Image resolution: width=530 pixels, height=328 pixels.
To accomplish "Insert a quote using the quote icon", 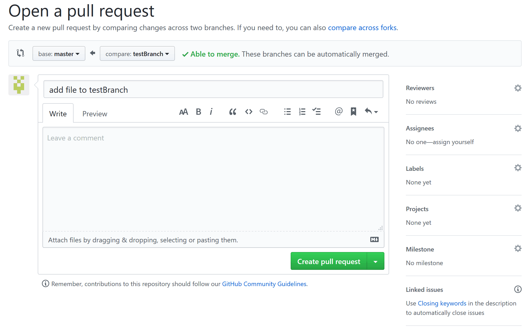I will [x=233, y=112].
